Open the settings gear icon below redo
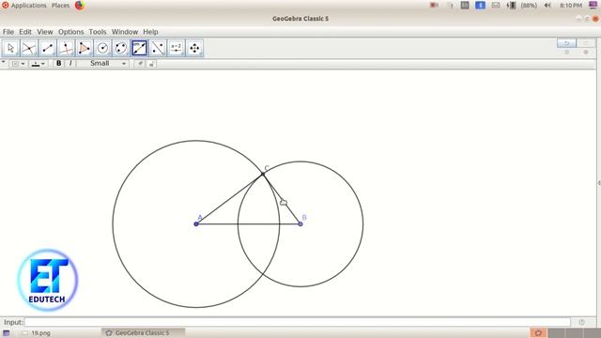The image size is (601, 338). [x=586, y=53]
